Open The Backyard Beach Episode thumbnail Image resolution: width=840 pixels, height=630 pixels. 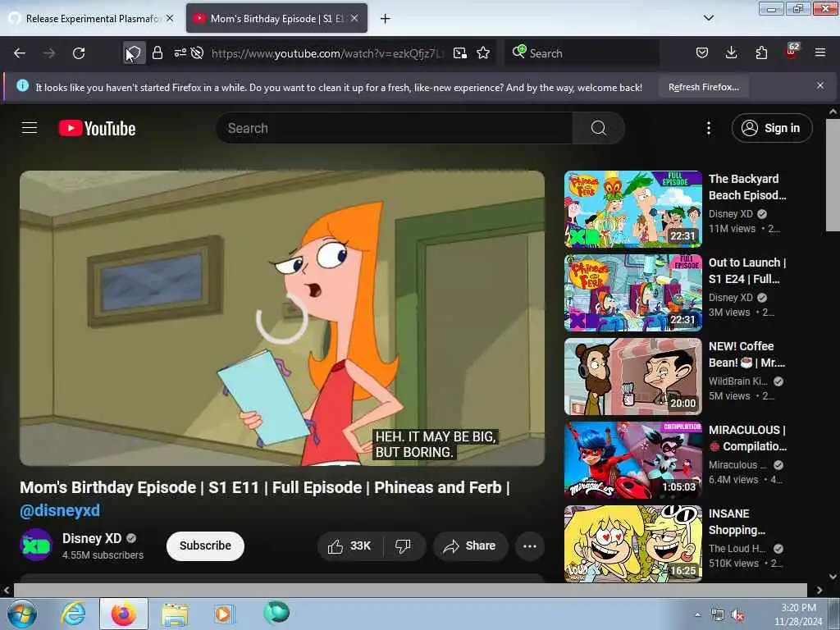click(x=632, y=209)
